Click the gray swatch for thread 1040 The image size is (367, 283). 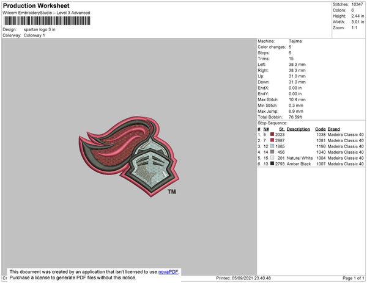(272, 152)
